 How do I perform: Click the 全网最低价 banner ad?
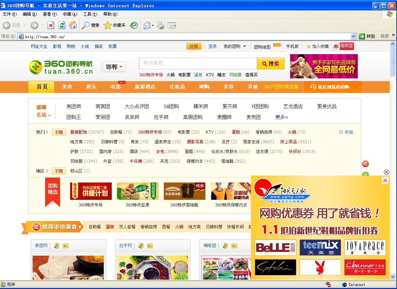coord(324,66)
